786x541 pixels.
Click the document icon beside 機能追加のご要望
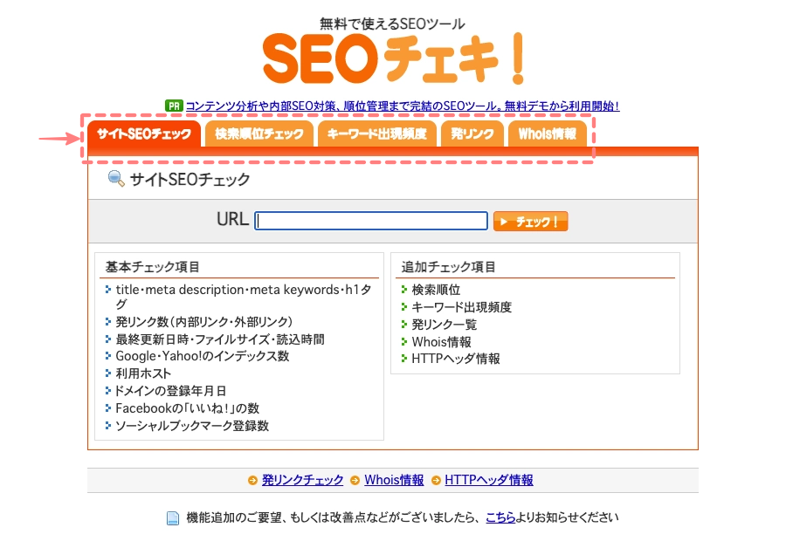tap(172, 518)
